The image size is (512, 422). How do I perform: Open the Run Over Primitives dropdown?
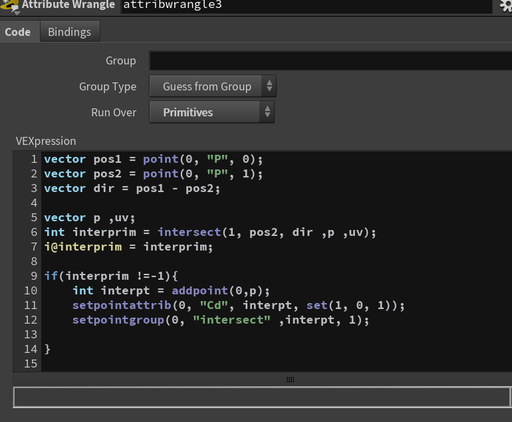click(211, 112)
